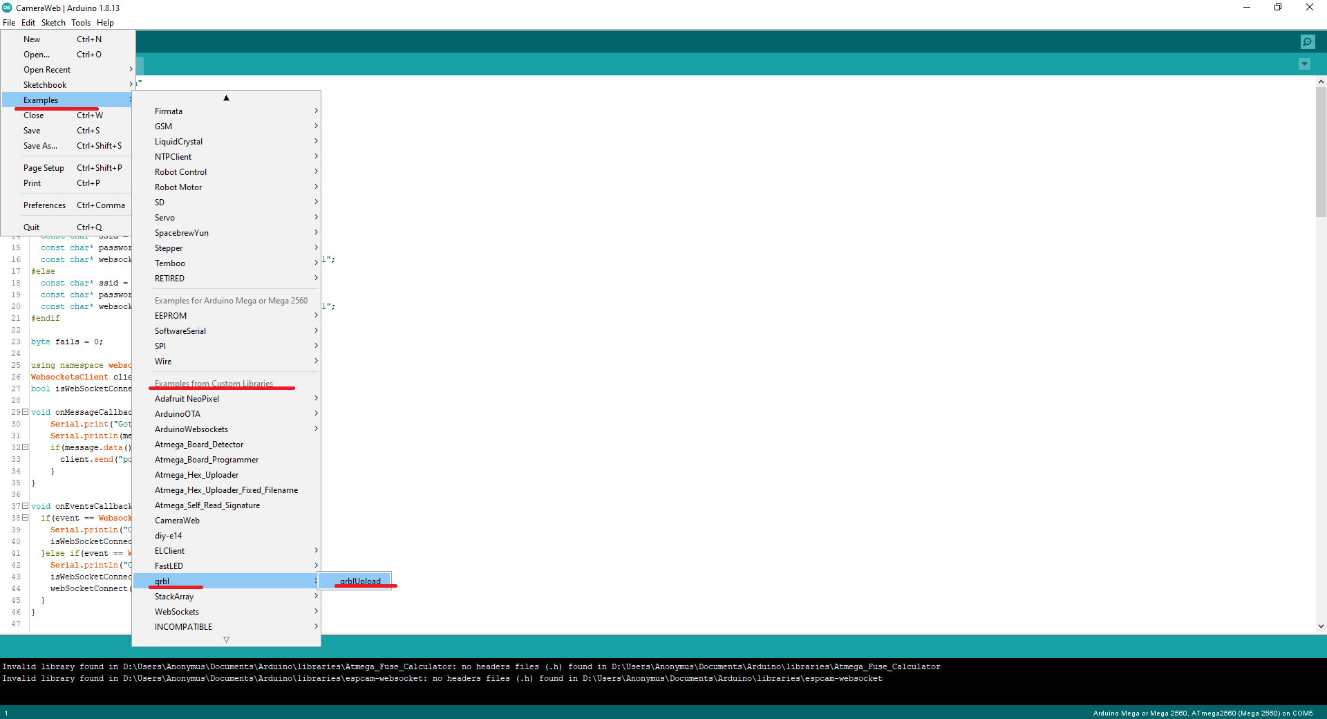Choose CameraWeb from custom library examples
The height and width of the screenshot is (719, 1327).
point(178,521)
